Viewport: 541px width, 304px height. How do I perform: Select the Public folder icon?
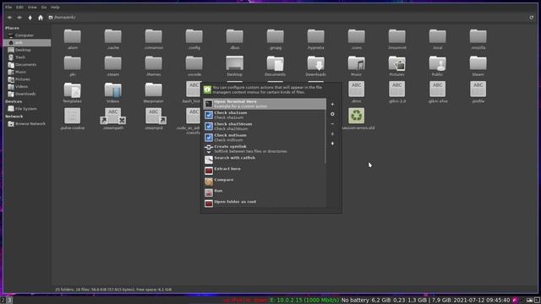pyautogui.click(x=438, y=63)
